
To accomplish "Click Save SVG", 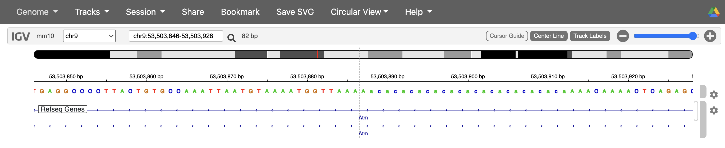I will pyautogui.click(x=295, y=12).
